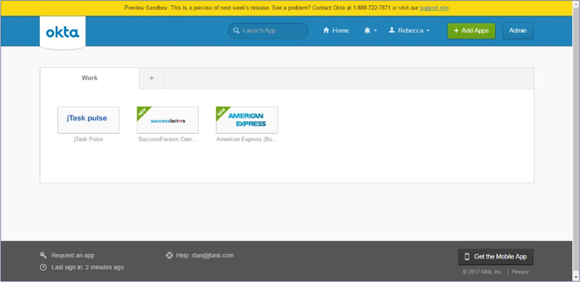Click the Okta logo
Screen dimensions: 580x282
click(62, 33)
